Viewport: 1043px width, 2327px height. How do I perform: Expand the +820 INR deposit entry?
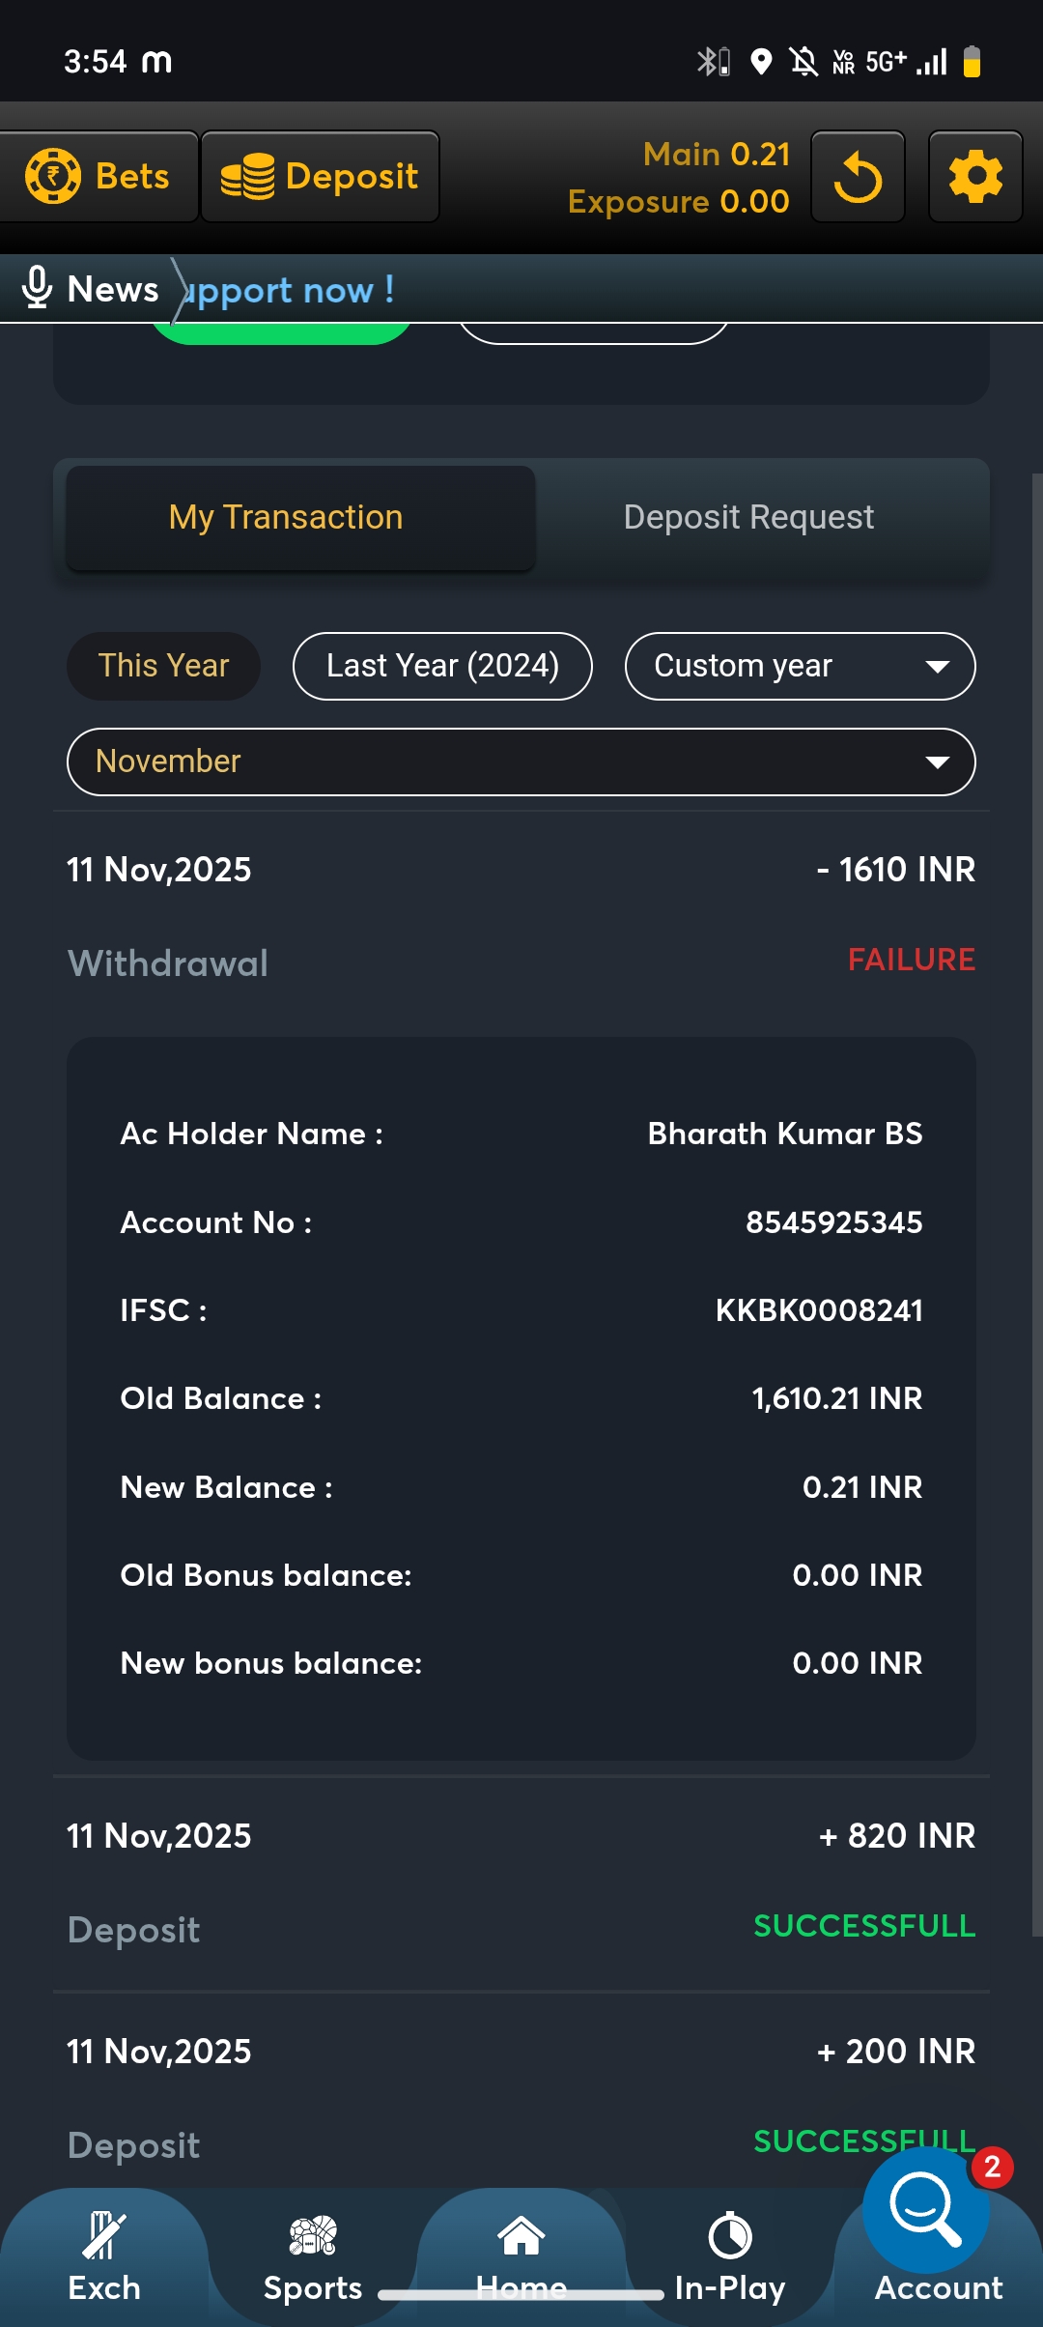pos(521,1880)
